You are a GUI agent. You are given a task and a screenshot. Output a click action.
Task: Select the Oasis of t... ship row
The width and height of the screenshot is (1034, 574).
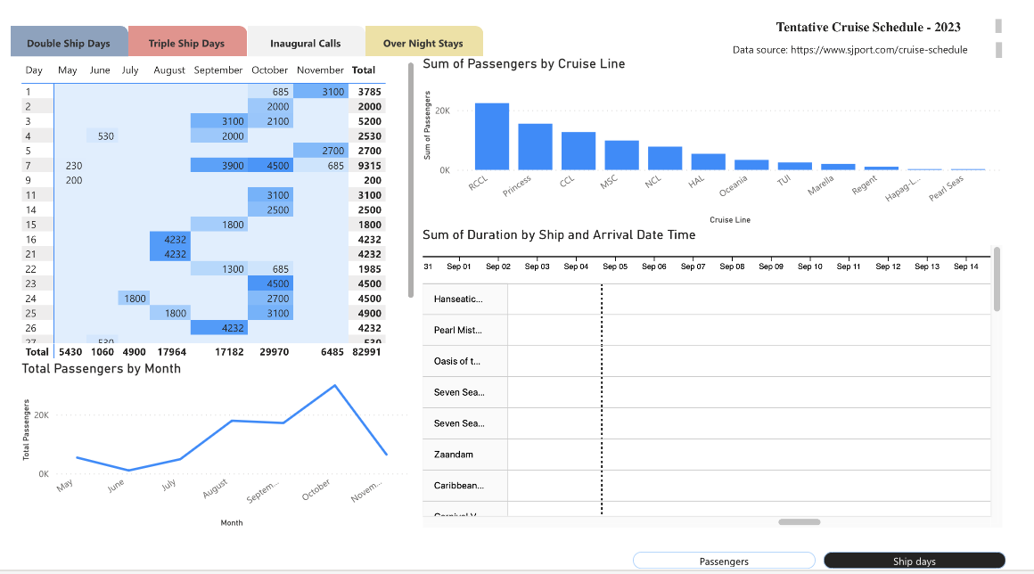456,361
